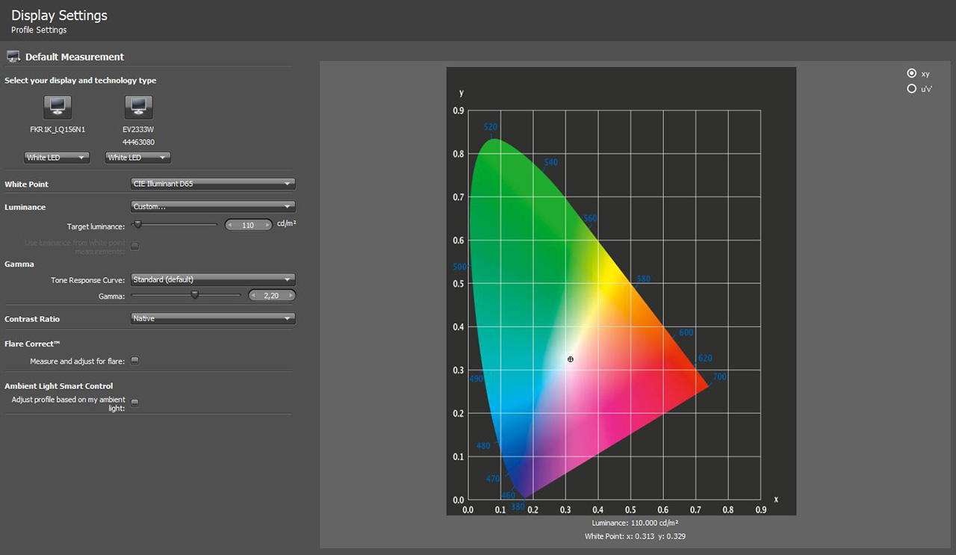This screenshot has height=555, width=956.
Task: Switch diagram to u'v' radio option
Action: [911, 89]
